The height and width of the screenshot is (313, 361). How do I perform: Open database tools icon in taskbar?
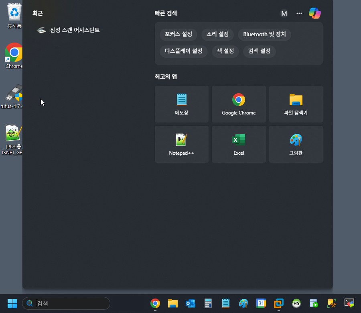tap(332, 303)
